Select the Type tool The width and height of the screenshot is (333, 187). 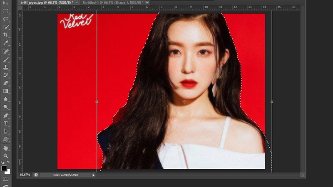click(6, 123)
